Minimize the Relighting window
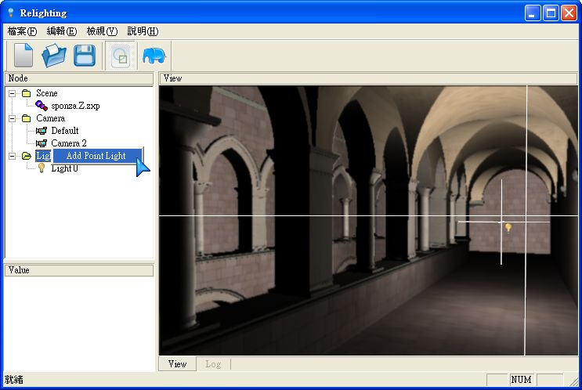The image size is (582, 390). [x=533, y=13]
